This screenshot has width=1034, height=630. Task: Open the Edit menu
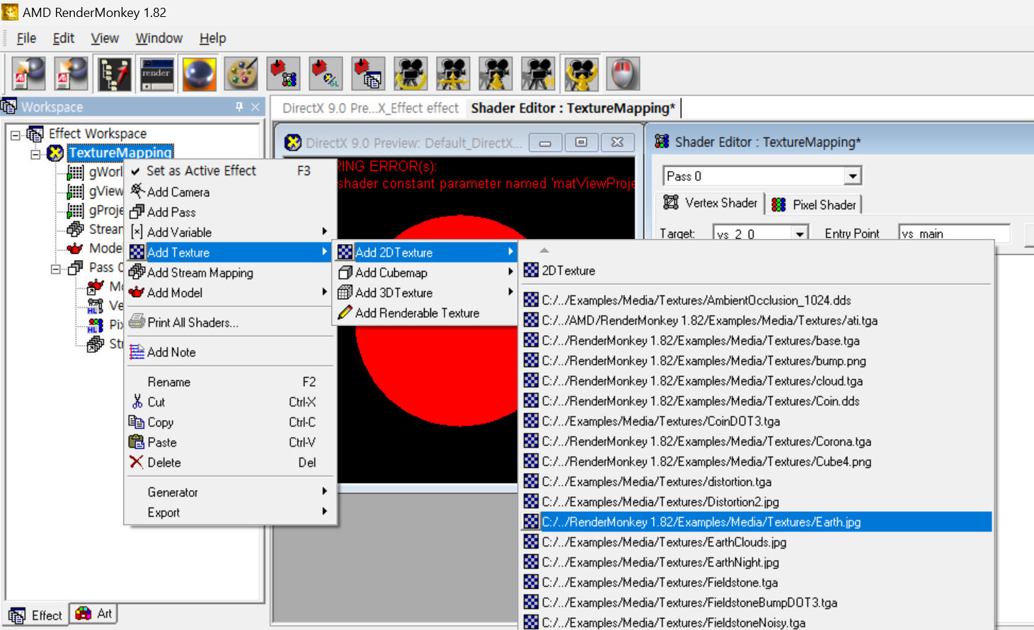click(64, 38)
